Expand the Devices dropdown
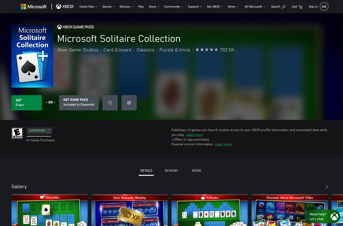 click(x=126, y=7)
